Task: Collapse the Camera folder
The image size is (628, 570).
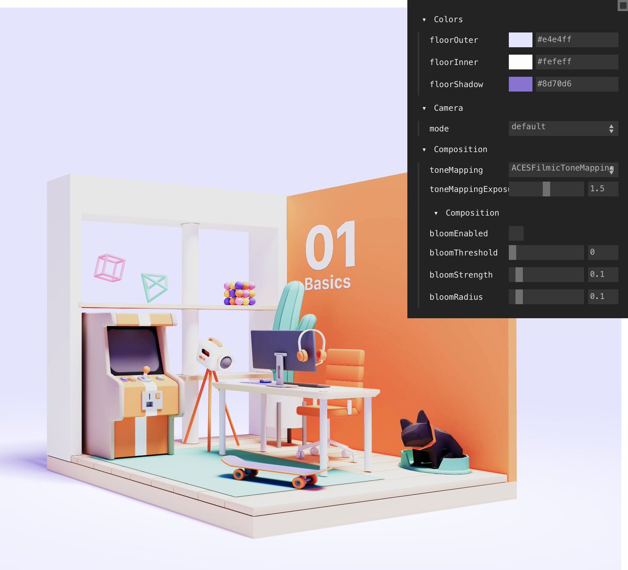Action: pos(443,108)
